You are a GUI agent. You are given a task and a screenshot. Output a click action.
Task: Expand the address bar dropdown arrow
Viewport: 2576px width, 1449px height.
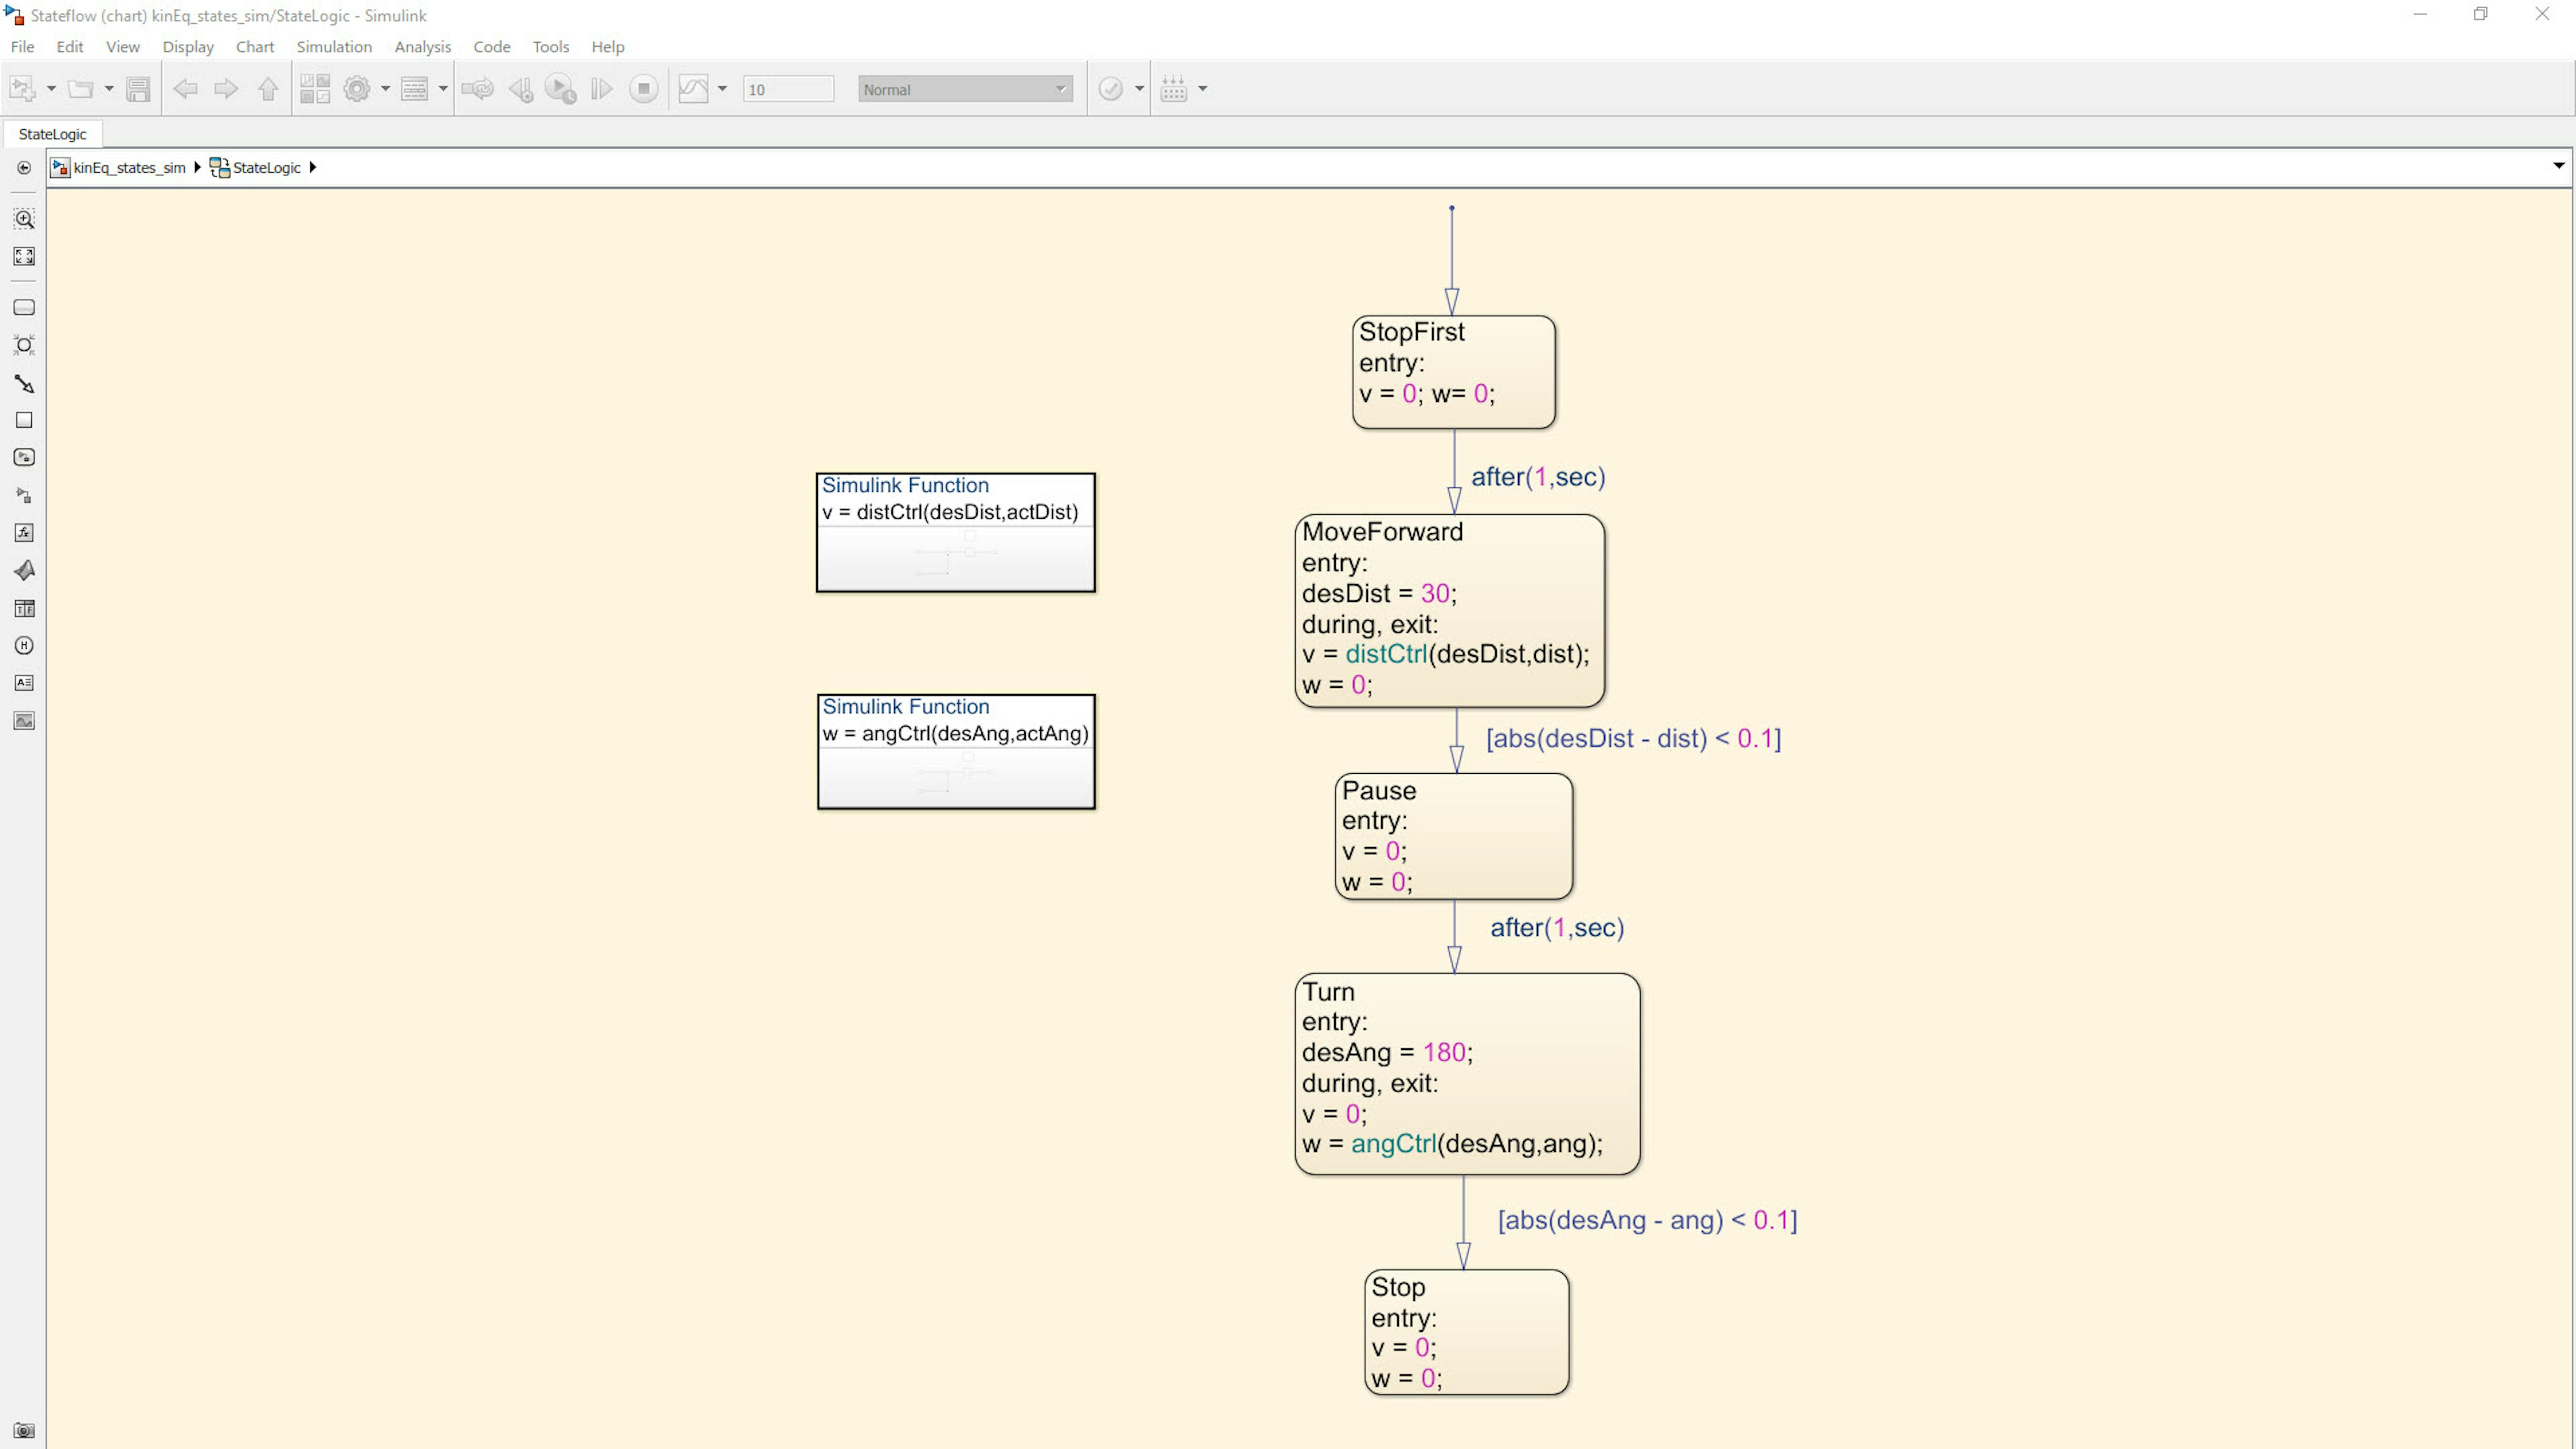[x=2558, y=166]
